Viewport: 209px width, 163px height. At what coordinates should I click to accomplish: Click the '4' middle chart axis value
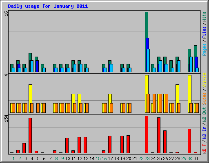click(x=6, y=75)
